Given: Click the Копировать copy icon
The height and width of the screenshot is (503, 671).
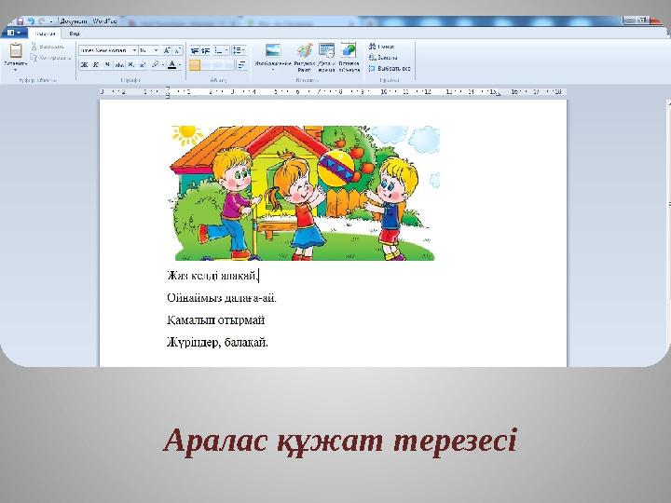Looking at the screenshot, I should click(x=34, y=58).
